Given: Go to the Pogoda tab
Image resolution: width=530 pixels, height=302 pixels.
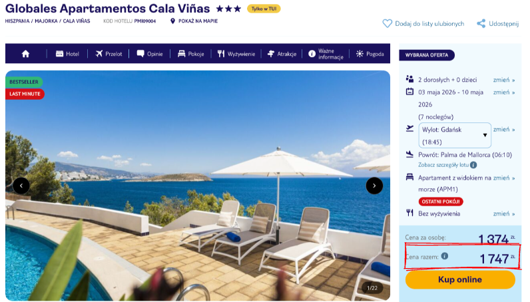Looking at the screenshot, I should [x=370, y=54].
